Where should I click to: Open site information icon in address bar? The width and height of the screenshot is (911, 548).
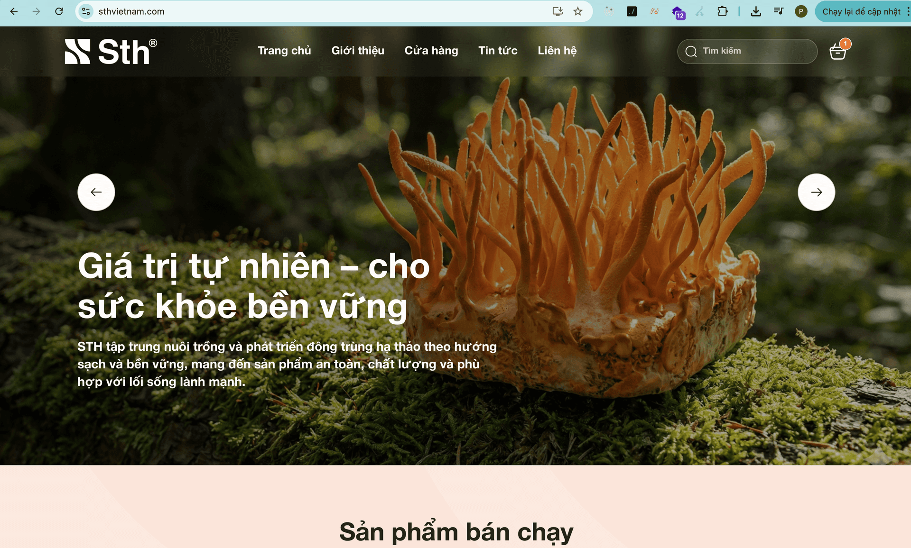pos(85,11)
